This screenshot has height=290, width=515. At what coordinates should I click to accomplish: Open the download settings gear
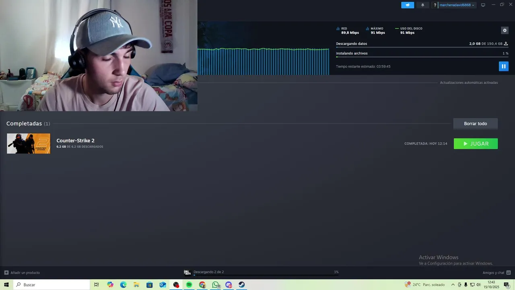pyautogui.click(x=505, y=30)
